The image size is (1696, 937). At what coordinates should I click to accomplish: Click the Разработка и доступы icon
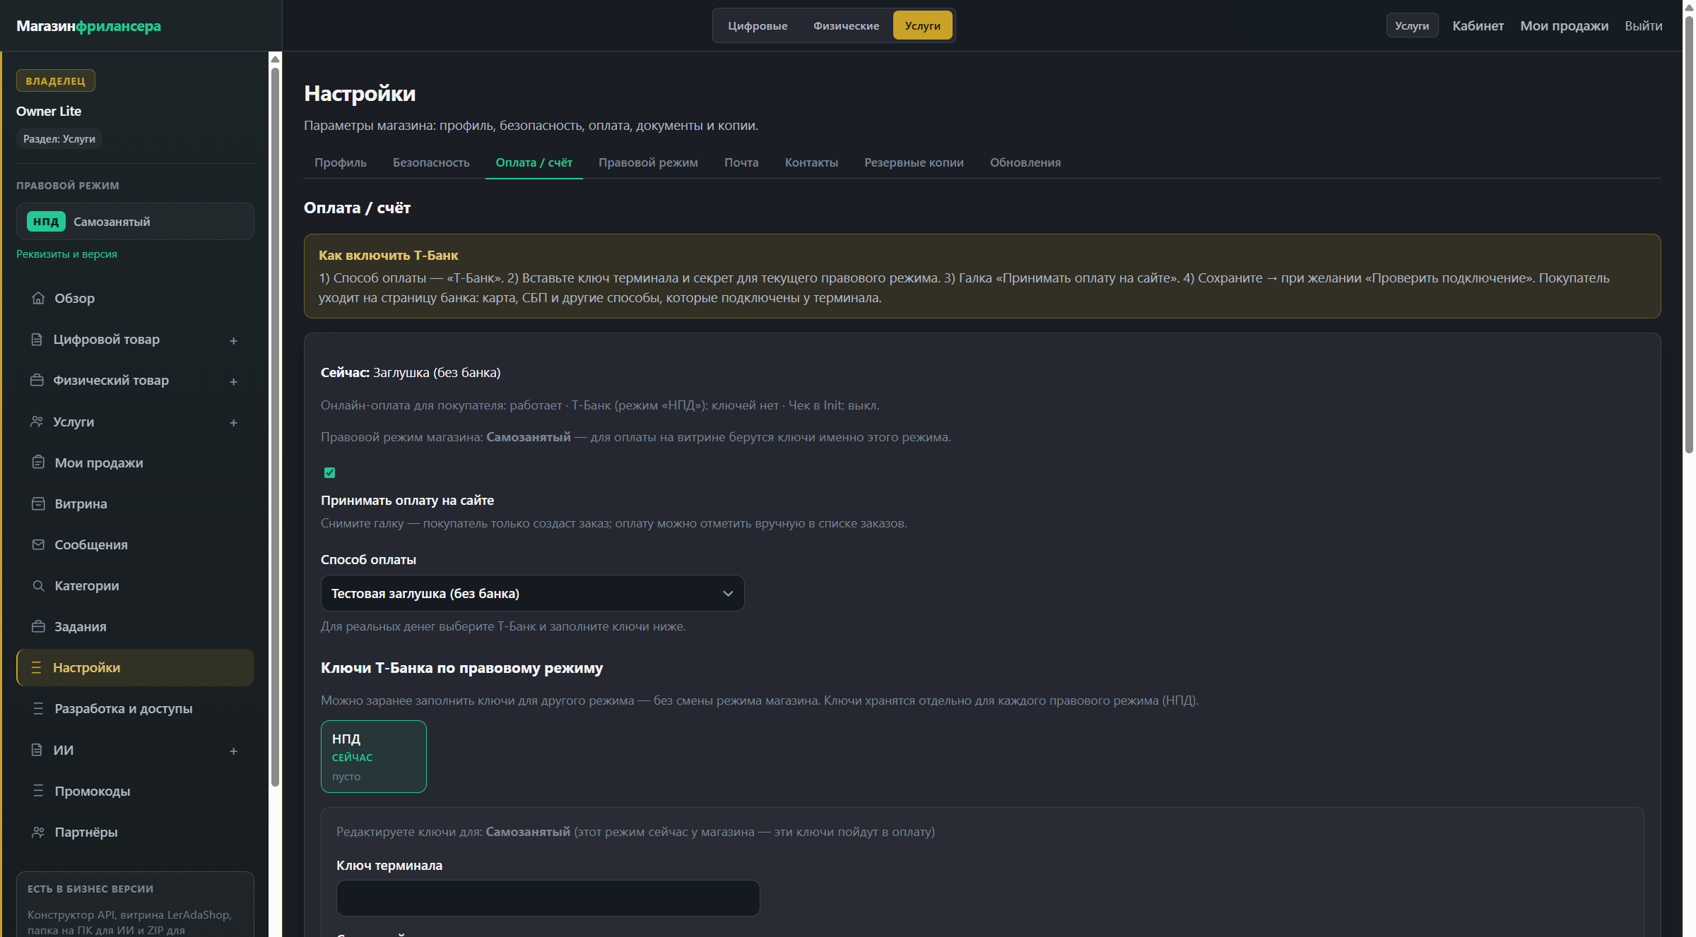pos(38,708)
